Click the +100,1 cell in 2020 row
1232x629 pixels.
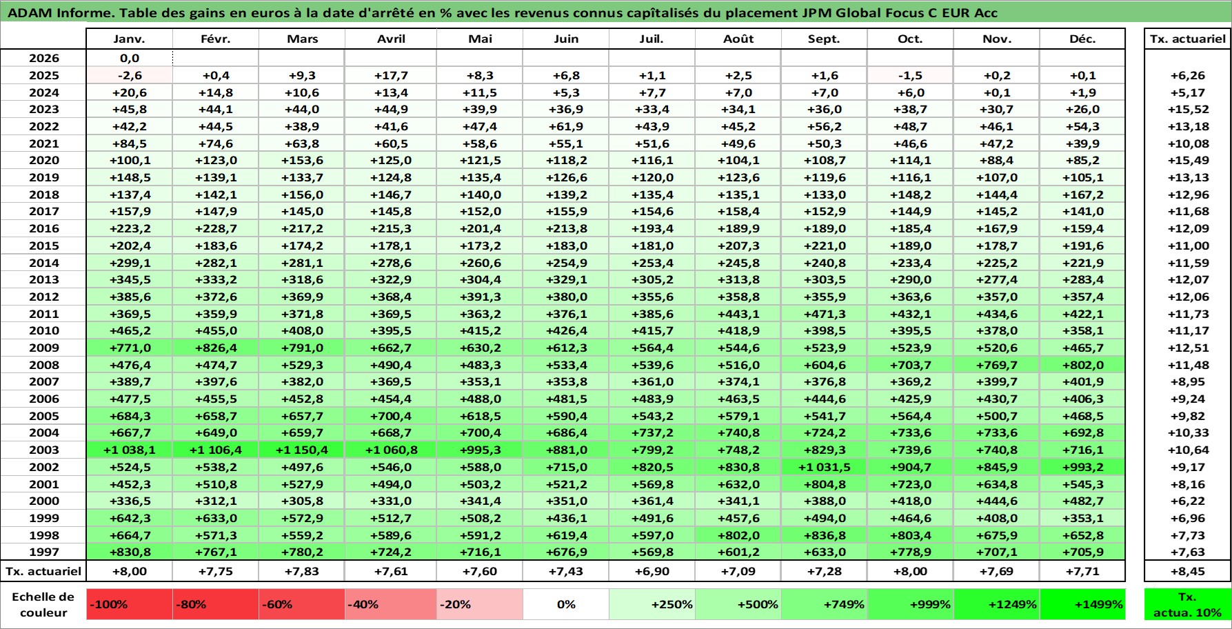(130, 160)
